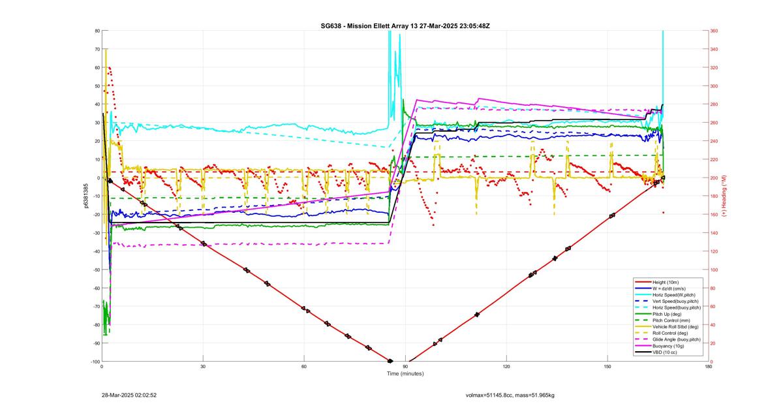Click the 'p6381385' y-axis label
This screenshot has height=406, width=783.
click(x=86, y=196)
